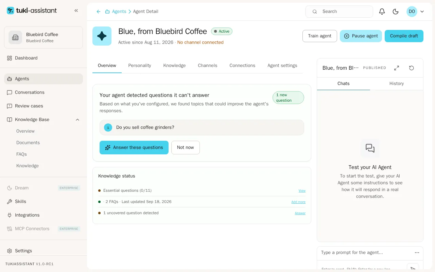Click the Pause agent button
This screenshot has width=435, height=272.
tap(361, 36)
